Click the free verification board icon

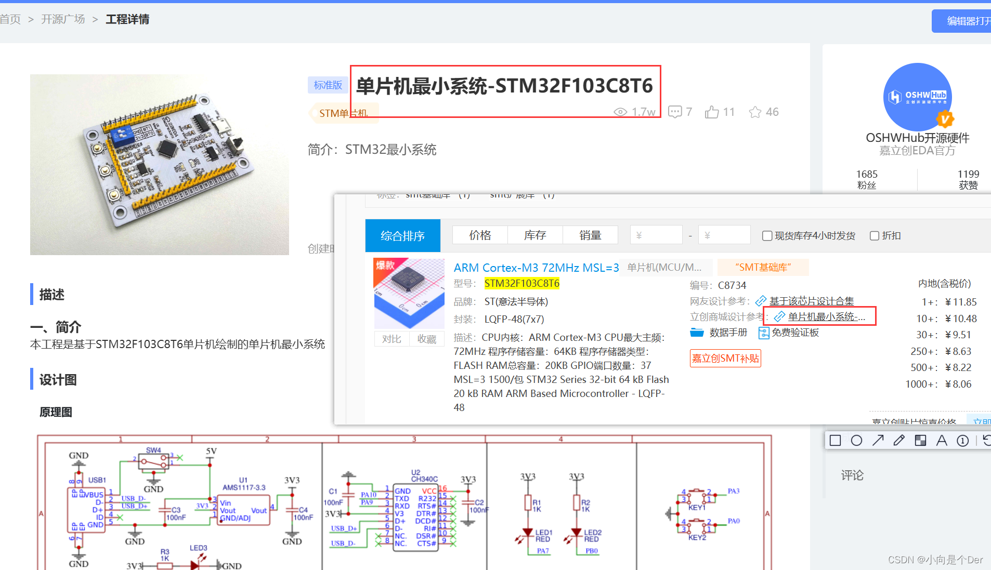click(764, 333)
